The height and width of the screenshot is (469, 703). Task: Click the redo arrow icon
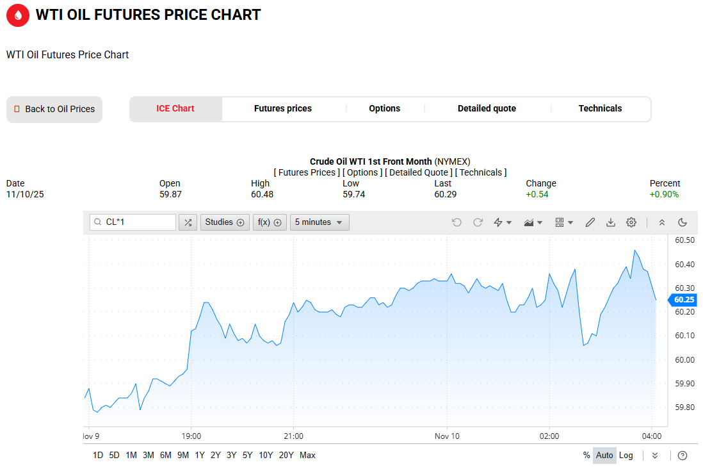[x=478, y=222]
